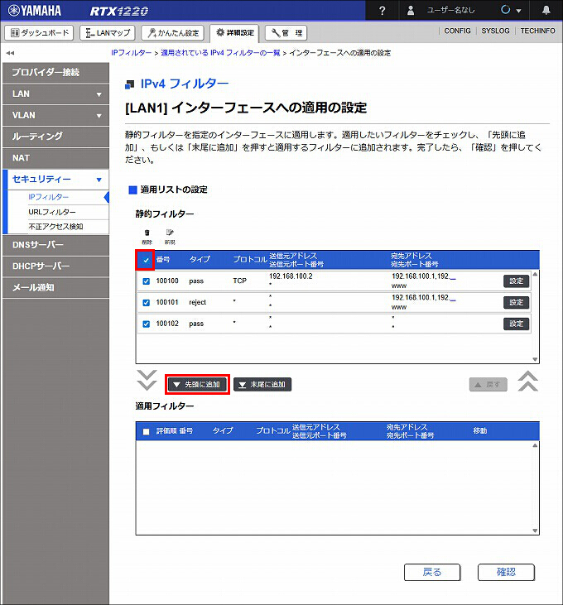This screenshot has width=563, height=605.
Task: Open the CONFIG link
Action: pos(457,31)
